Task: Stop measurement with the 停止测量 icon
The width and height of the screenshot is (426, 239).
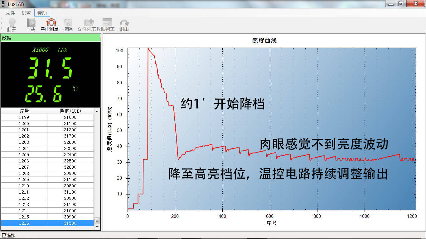Action: (x=50, y=25)
